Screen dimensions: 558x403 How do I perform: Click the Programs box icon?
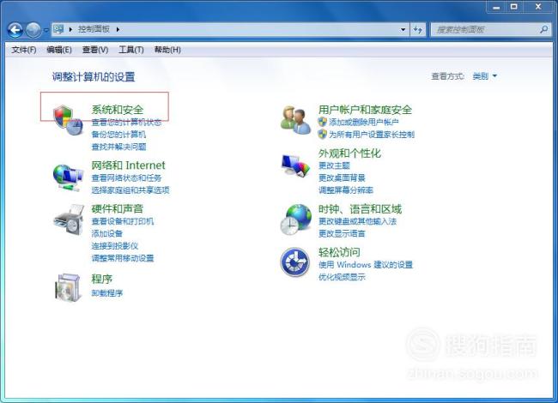click(x=68, y=287)
